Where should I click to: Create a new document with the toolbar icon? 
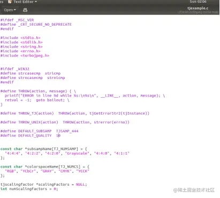point(25,10)
